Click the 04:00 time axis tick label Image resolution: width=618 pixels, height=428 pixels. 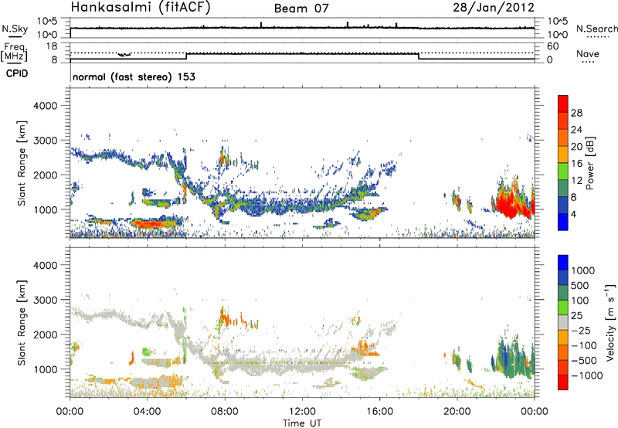147,412
